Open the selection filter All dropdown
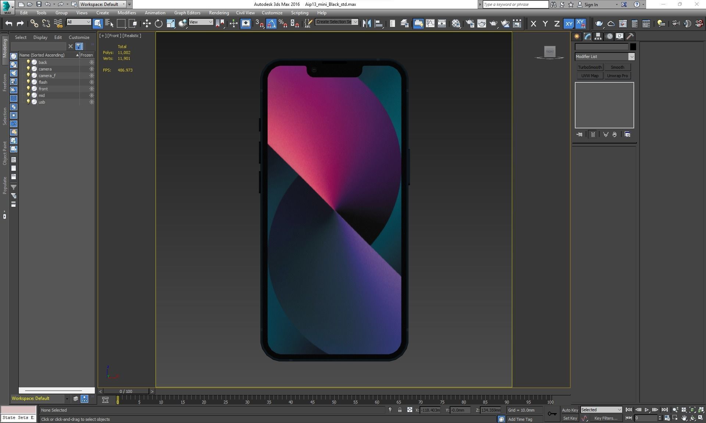The image size is (706, 423). click(79, 22)
